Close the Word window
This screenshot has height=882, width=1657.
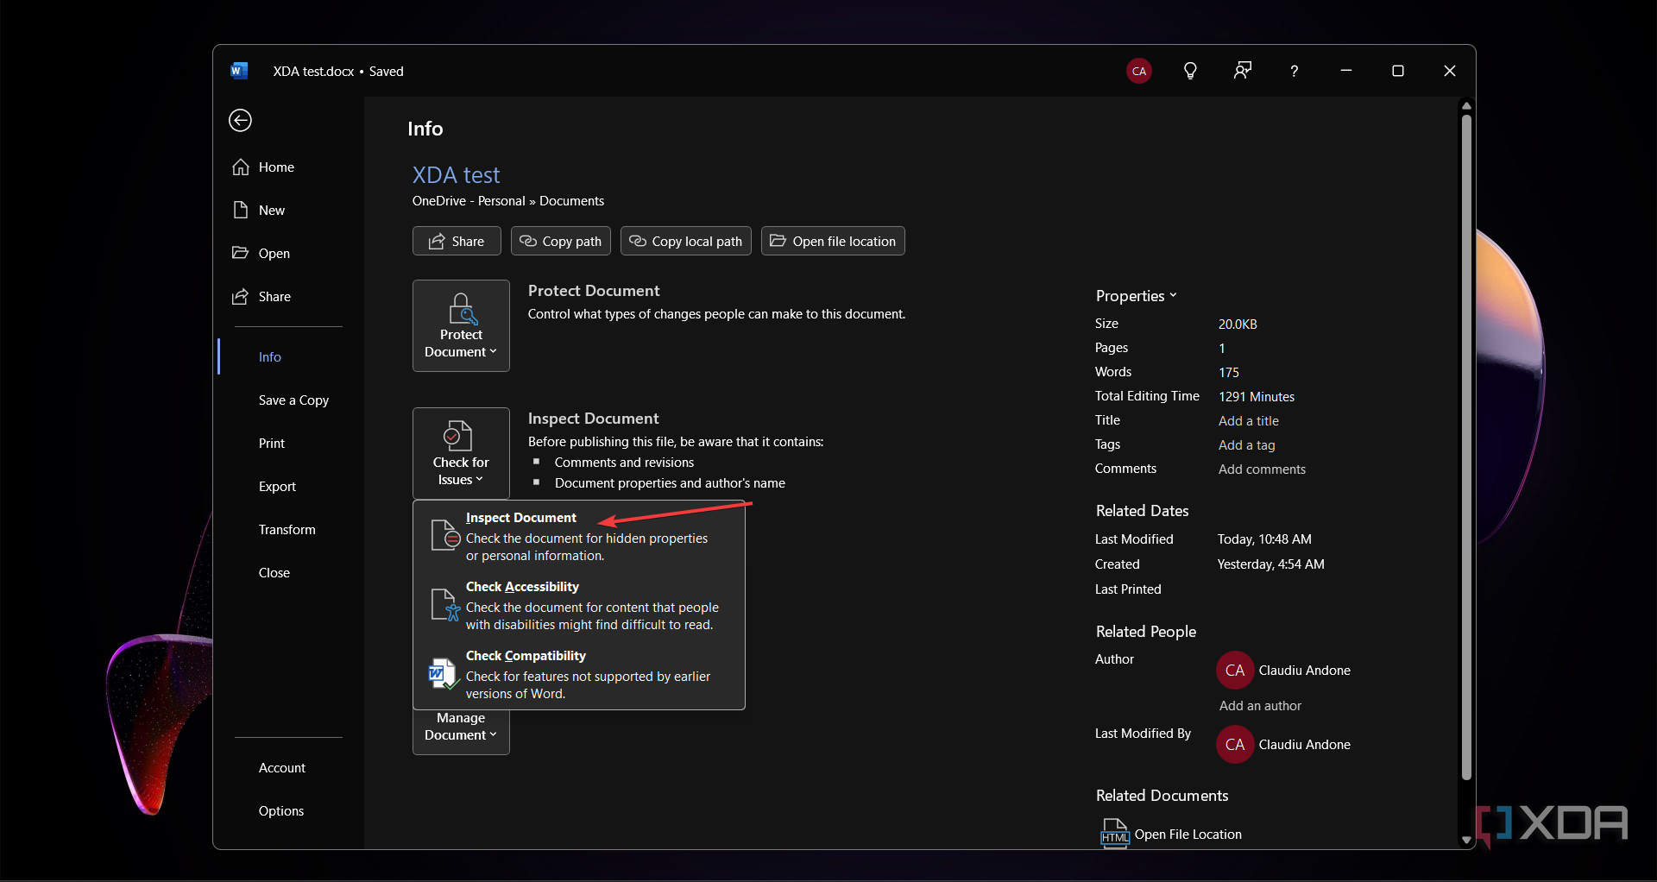(1450, 71)
